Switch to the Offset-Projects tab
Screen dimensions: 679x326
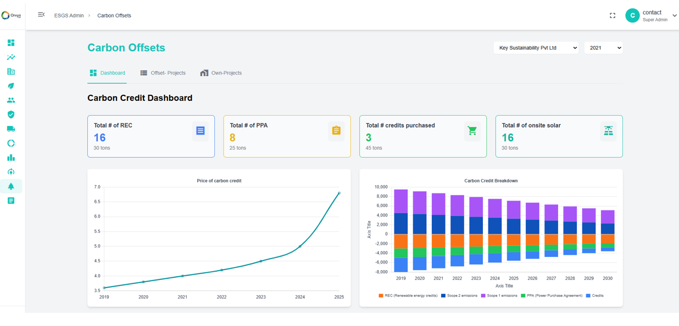click(163, 72)
